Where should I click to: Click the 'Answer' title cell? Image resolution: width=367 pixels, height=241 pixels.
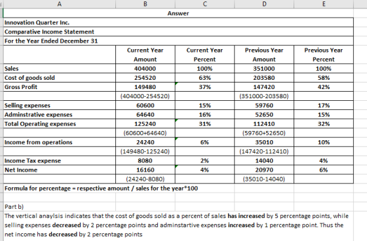tap(178, 13)
